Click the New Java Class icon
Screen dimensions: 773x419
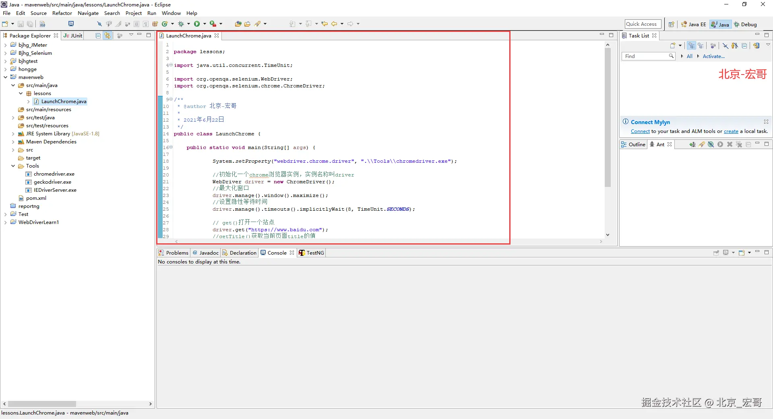(164, 24)
